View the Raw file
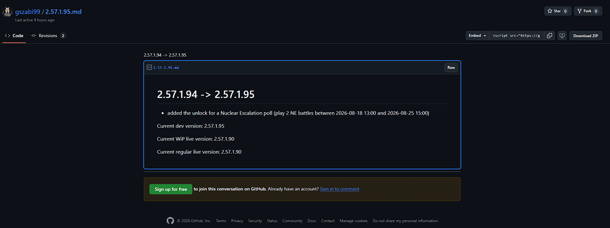This screenshot has height=228, width=610. (451, 67)
